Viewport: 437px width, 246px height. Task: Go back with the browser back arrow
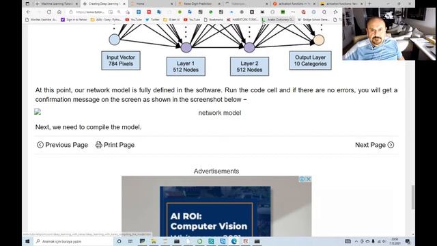click(x=28, y=12)
